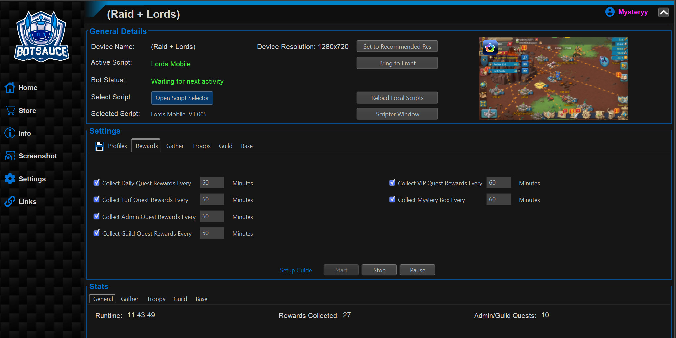The image size is (676, 338).
Task: Open the Home page icon
Action: (x=10, y=87)
